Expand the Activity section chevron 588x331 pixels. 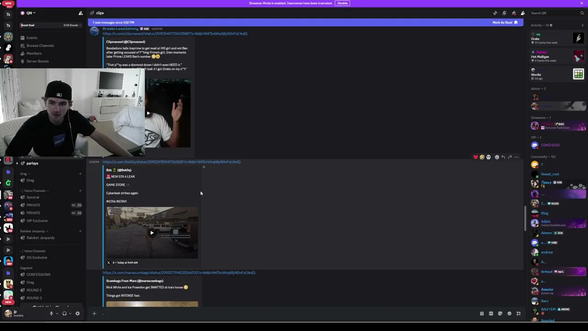tap(582, 25)
